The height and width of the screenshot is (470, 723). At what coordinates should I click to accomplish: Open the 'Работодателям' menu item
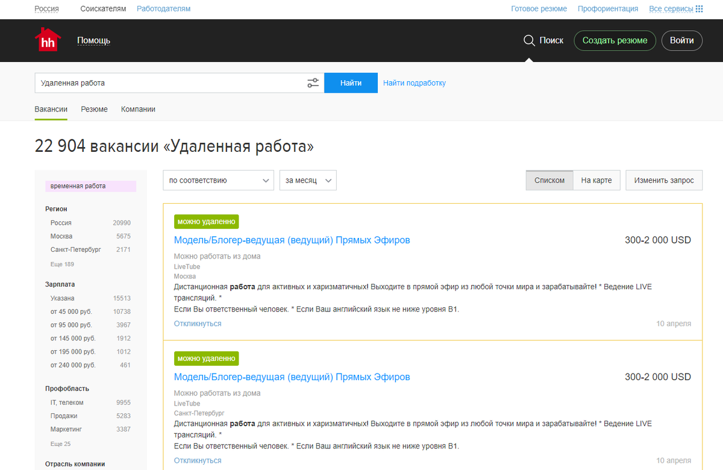[163, 8]
